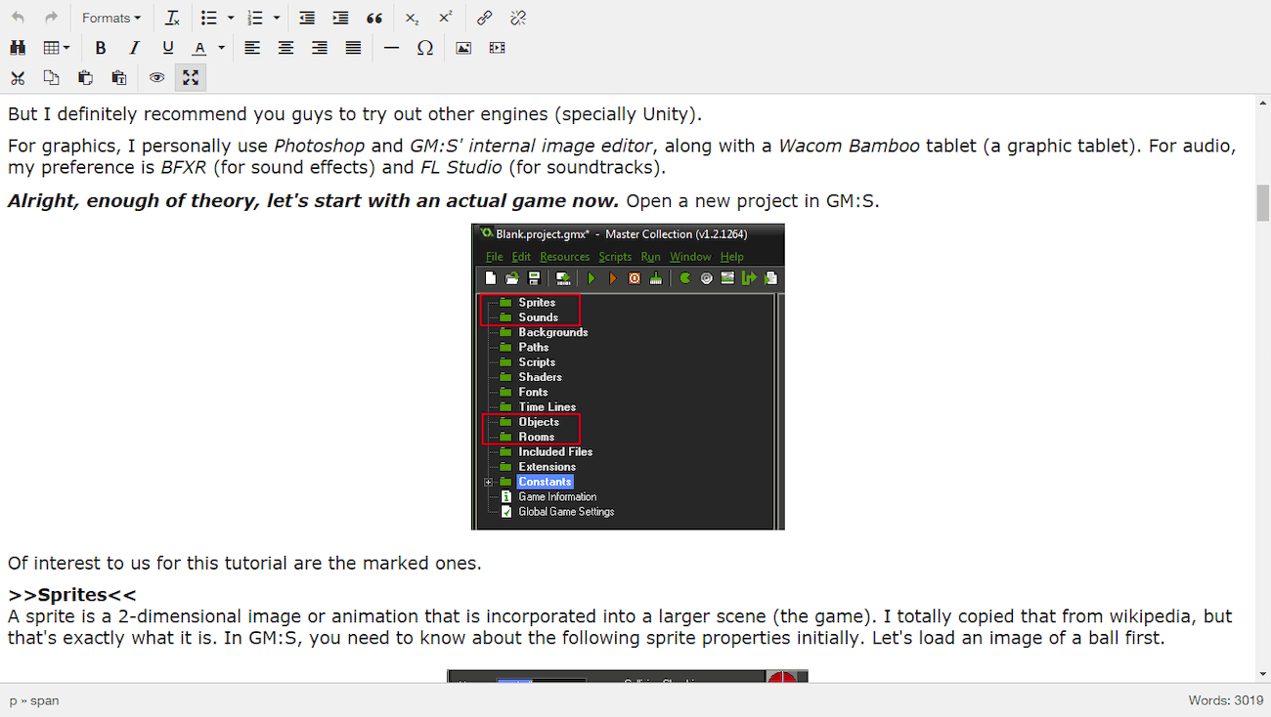Cut selection with the scissors icon
The height and width of the screenshot is (717, 1271).
tap(18, 78)
